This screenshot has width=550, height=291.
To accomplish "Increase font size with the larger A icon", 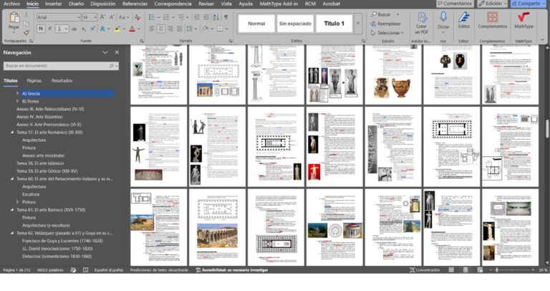I will point(102,17).
